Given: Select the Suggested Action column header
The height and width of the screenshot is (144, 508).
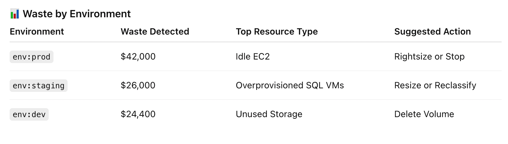Looking at the screenshot, I should click(x=432, y=32).
